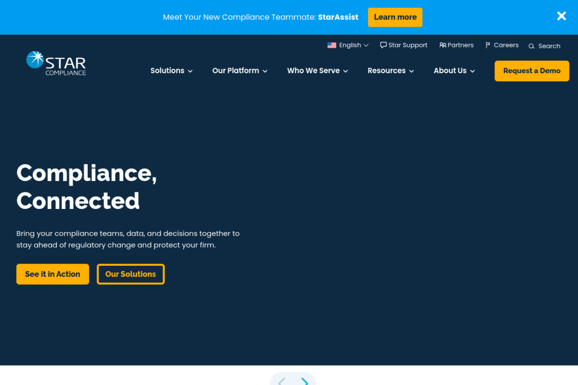Click the Compliance, Connected headline
This screenshot has width=578, height=385.
click(x=87, y=186)
